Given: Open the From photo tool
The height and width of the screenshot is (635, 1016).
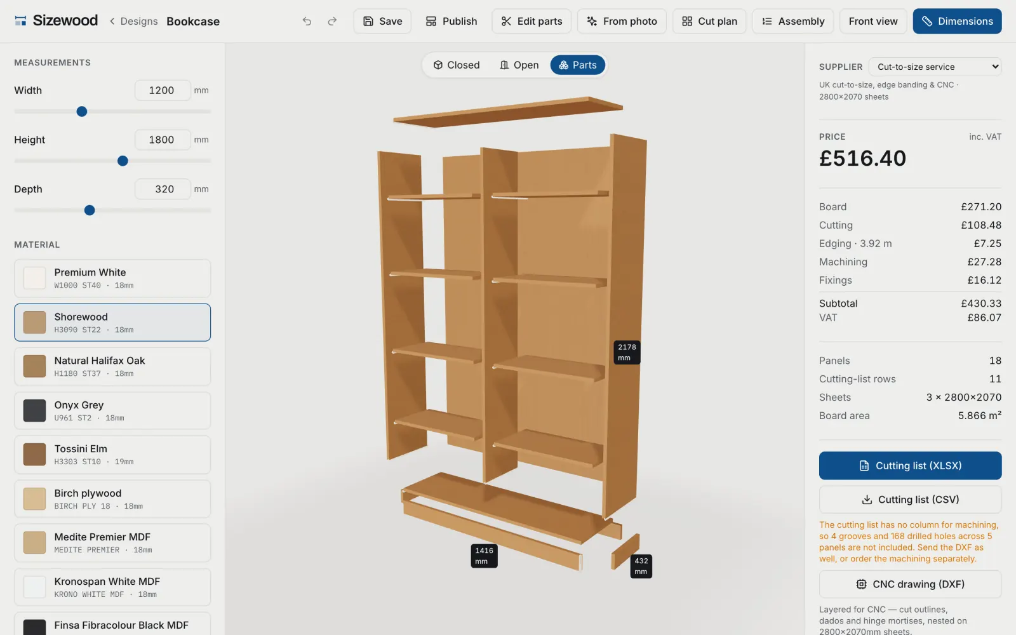Looking at the screenshot, I should coord(622,21).
